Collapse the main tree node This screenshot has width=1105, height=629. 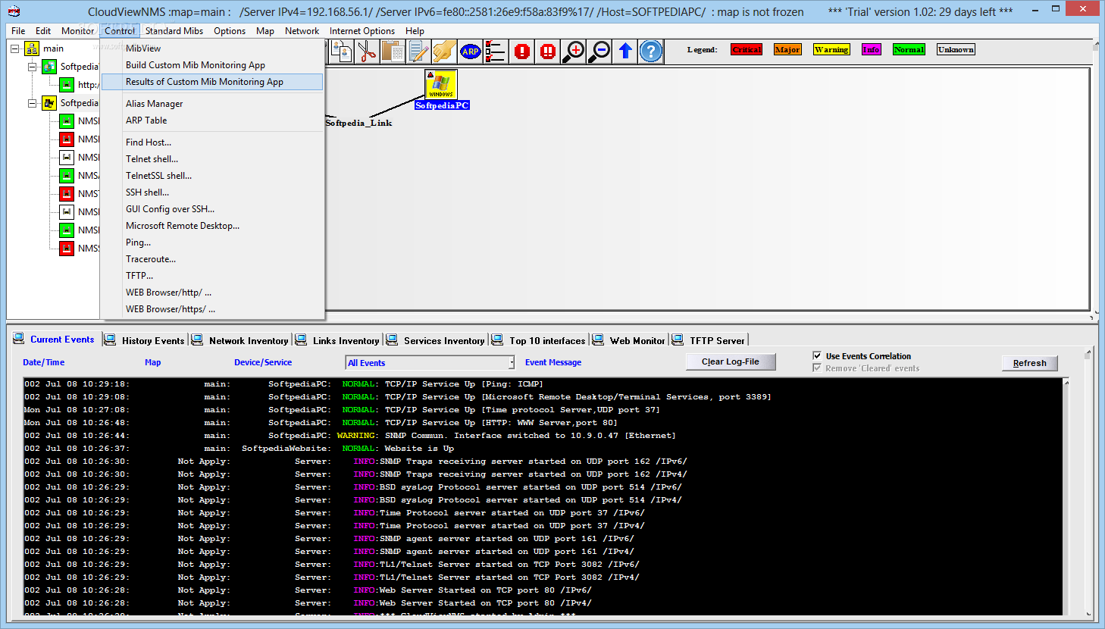coord(14,49)
